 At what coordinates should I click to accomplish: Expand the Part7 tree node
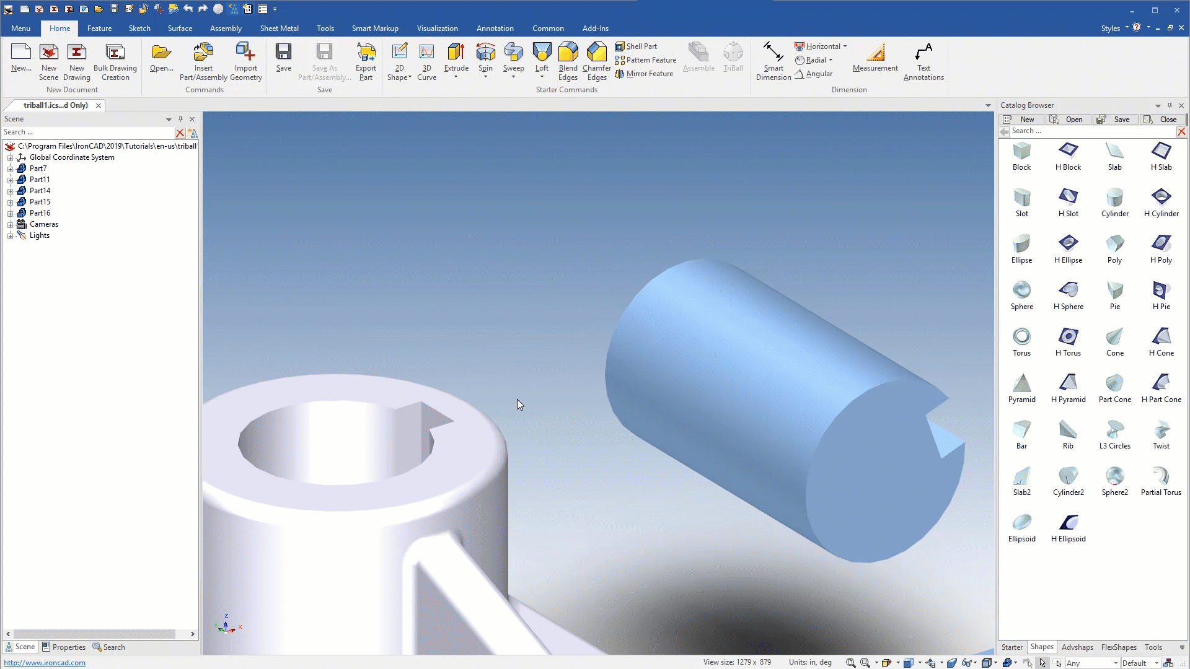coord(10,169)
